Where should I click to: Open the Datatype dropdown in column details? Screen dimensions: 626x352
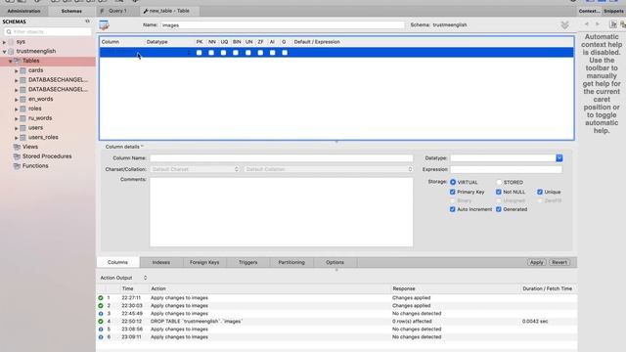(x=559, y=158)
